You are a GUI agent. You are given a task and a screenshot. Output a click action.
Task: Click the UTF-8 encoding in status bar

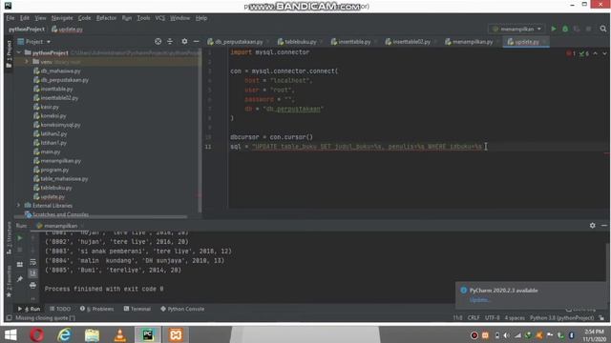[493, 317]
